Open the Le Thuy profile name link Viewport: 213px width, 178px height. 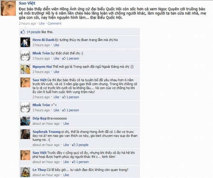pyautogui.click(x=39, y=170)
